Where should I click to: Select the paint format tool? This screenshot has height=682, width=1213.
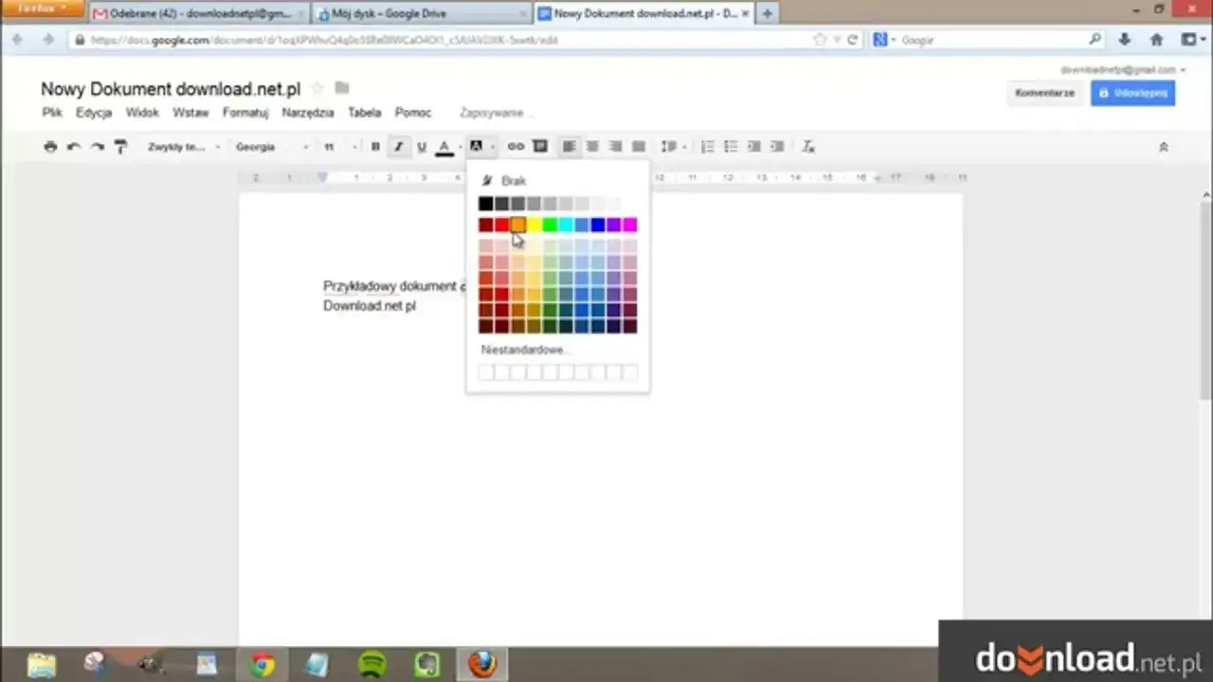click(x=120, y=147)
